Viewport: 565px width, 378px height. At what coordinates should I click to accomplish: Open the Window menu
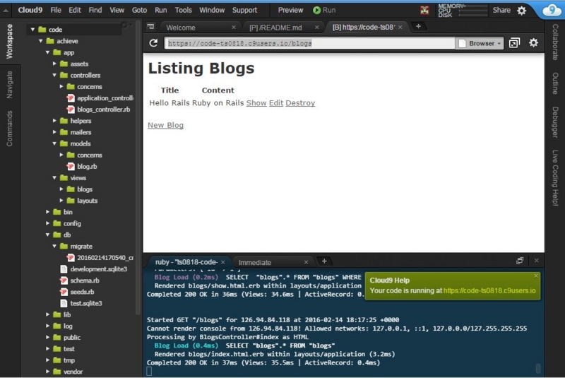(x=212, y=10)
